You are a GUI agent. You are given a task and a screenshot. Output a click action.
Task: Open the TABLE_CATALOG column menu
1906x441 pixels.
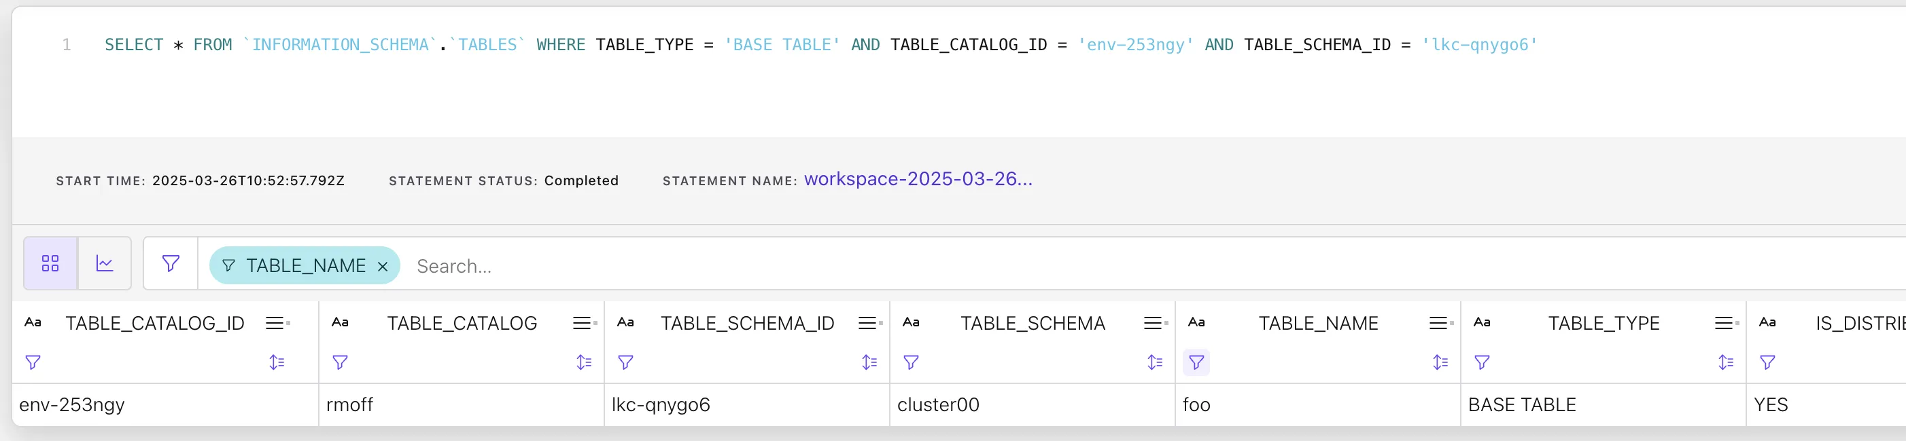583,324
